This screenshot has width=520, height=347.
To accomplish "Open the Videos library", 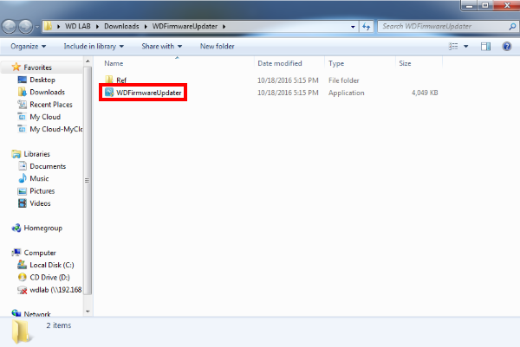I will coord(40,203).
